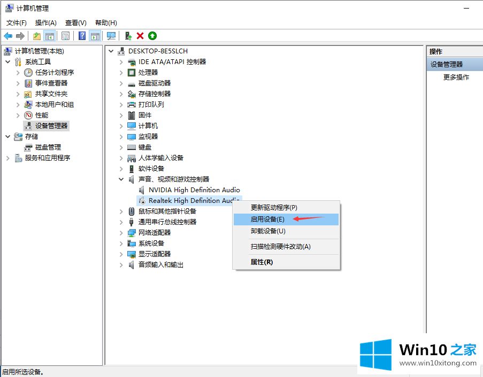The width and height of the screenshot is (483, 377).
Task: Click the Back arrow toolbar icon
Action: 8,36
